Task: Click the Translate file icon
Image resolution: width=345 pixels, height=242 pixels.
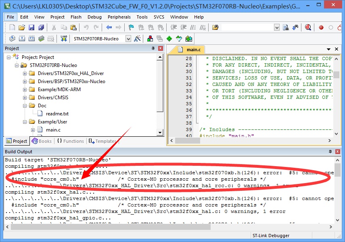Action: (12, 39)
